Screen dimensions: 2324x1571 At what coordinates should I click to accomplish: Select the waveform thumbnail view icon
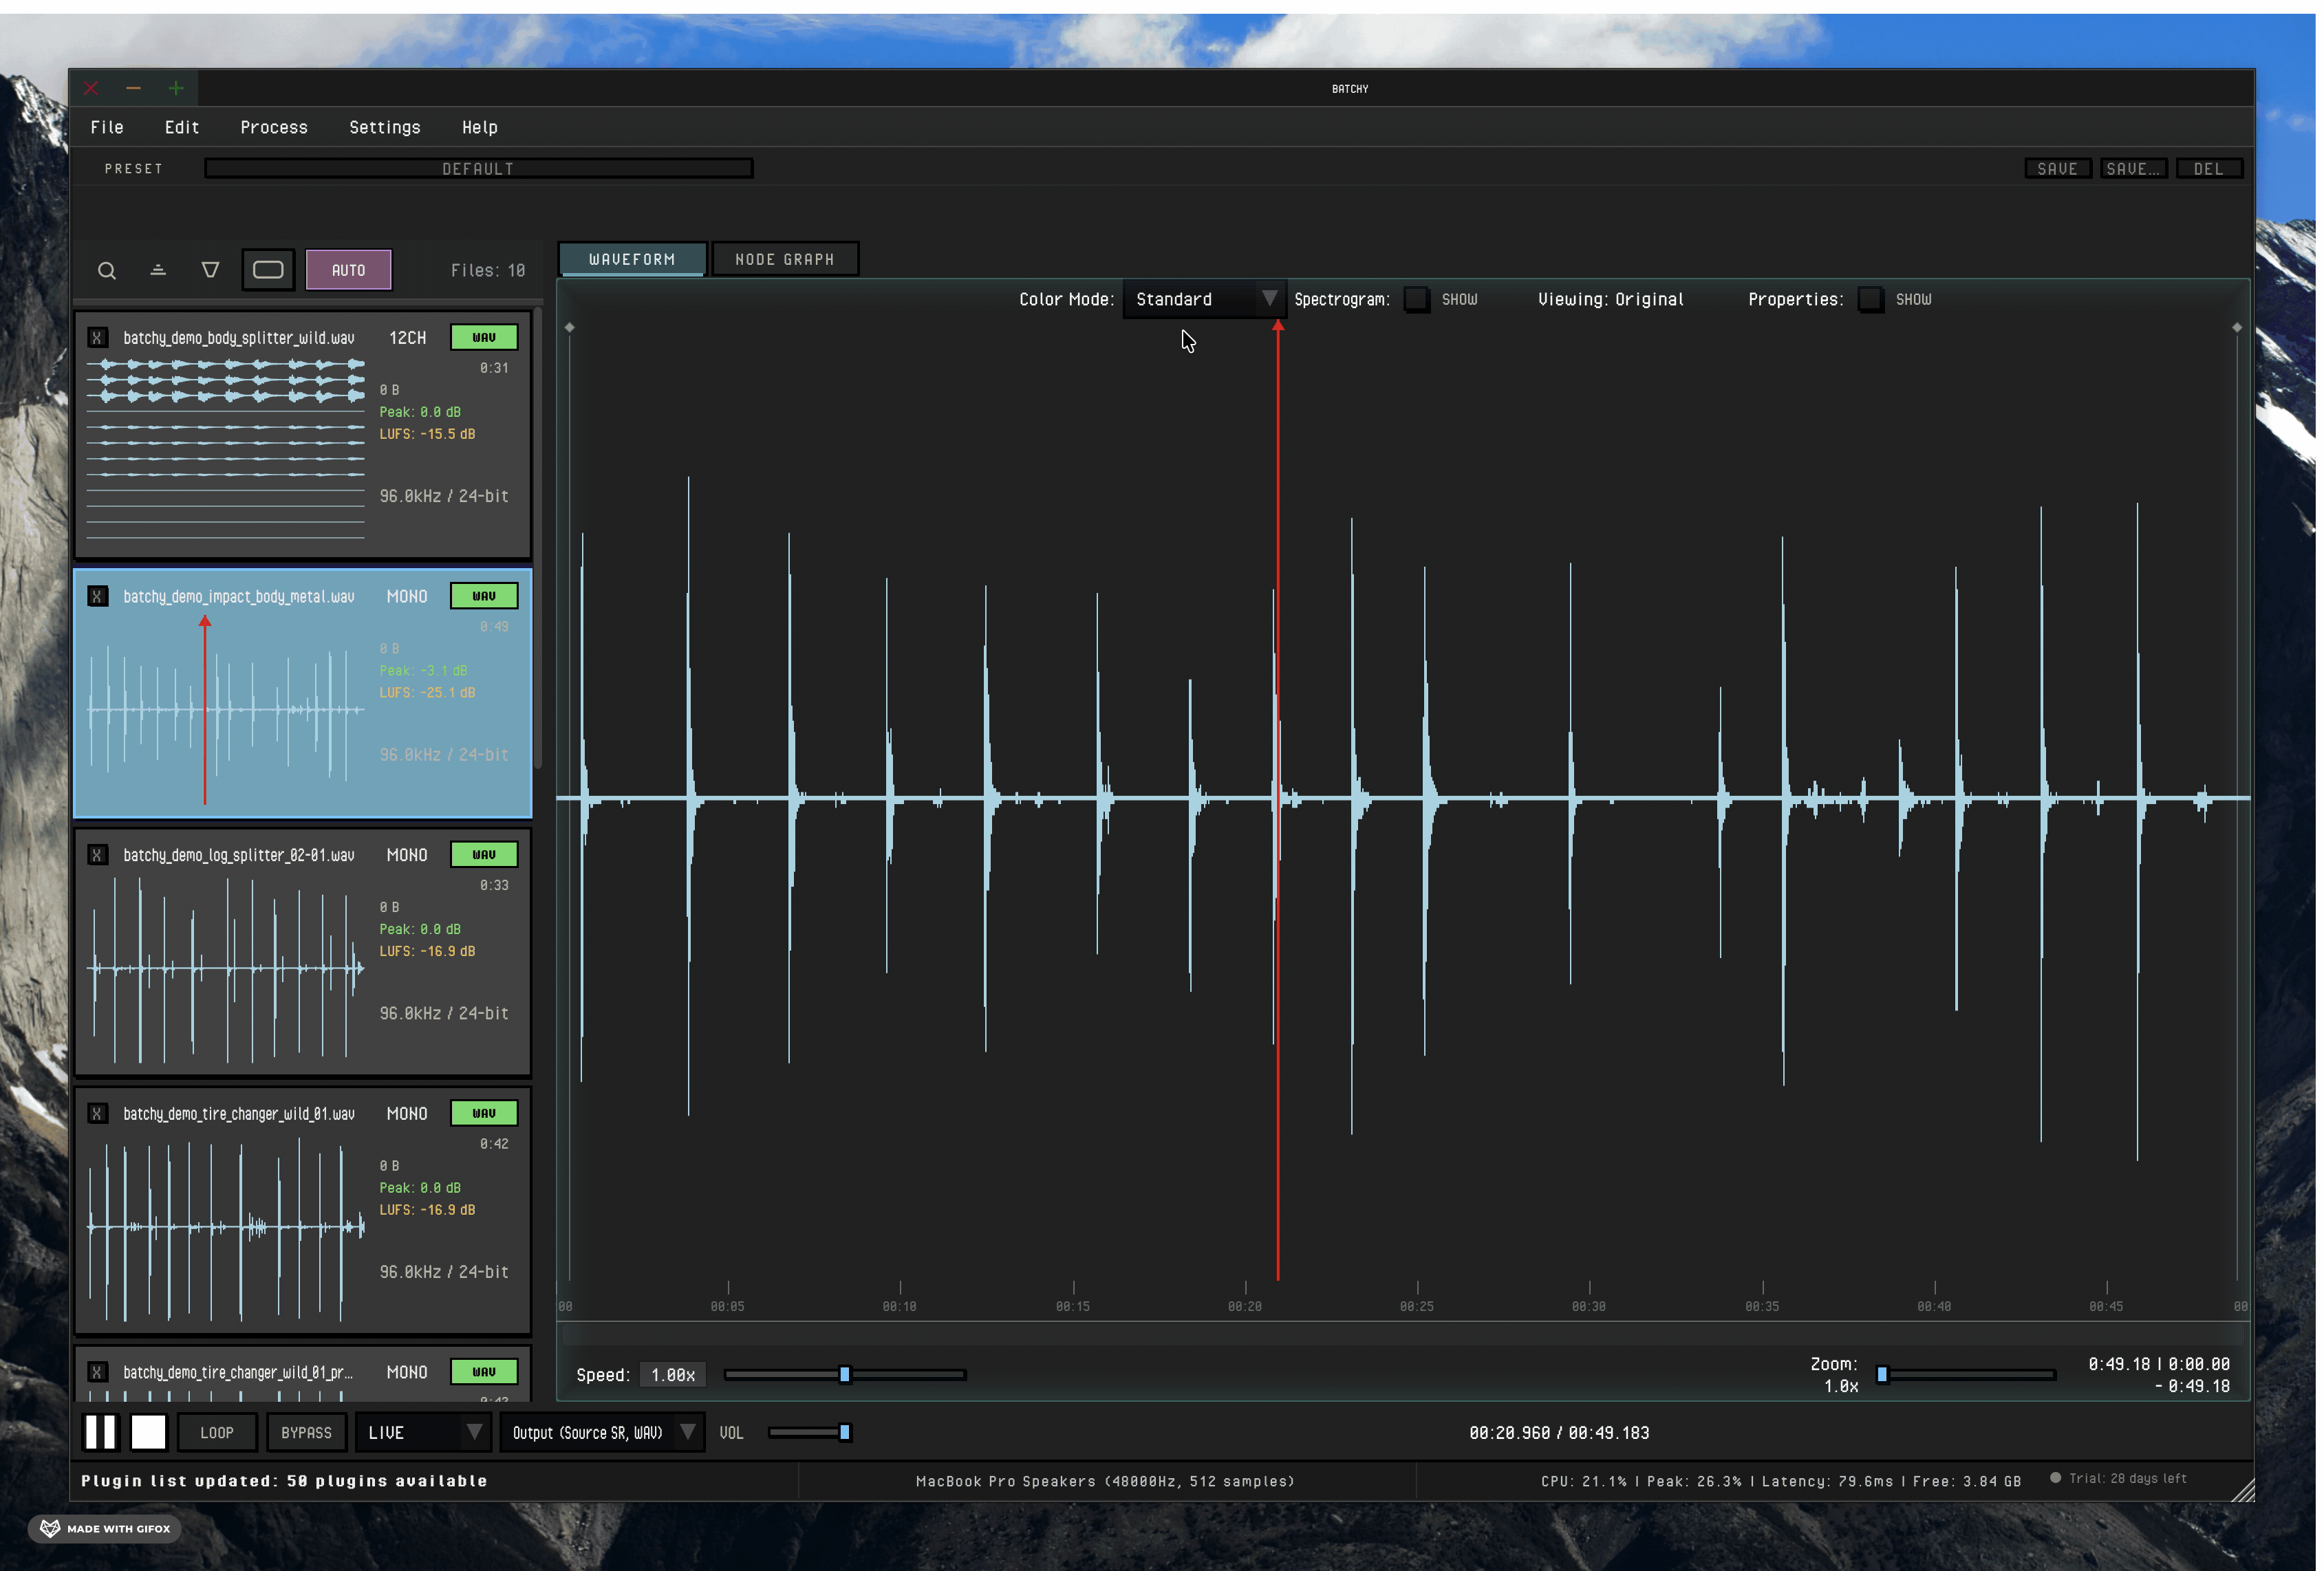point(267,269)
